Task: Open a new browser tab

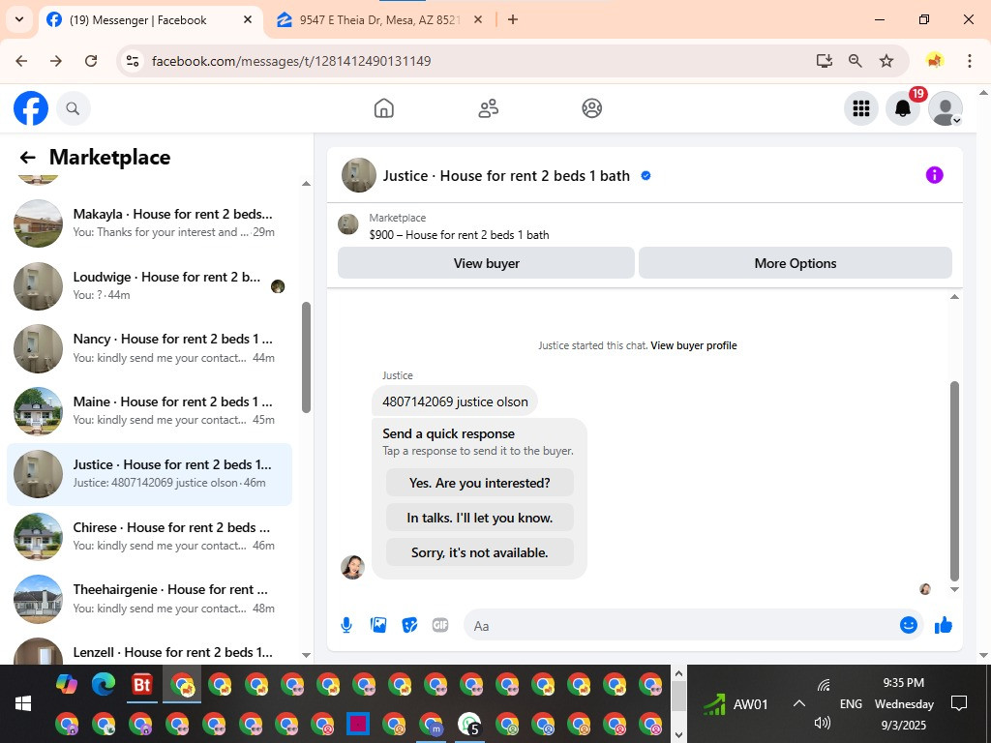Action: click(x=513, y=20)
